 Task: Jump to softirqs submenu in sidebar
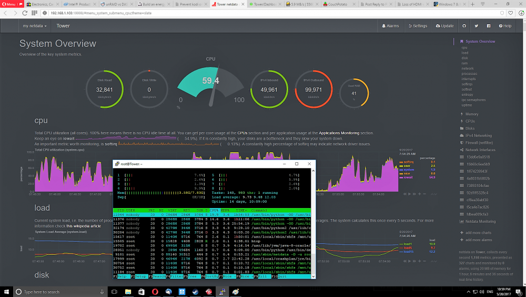click(467, 84)
